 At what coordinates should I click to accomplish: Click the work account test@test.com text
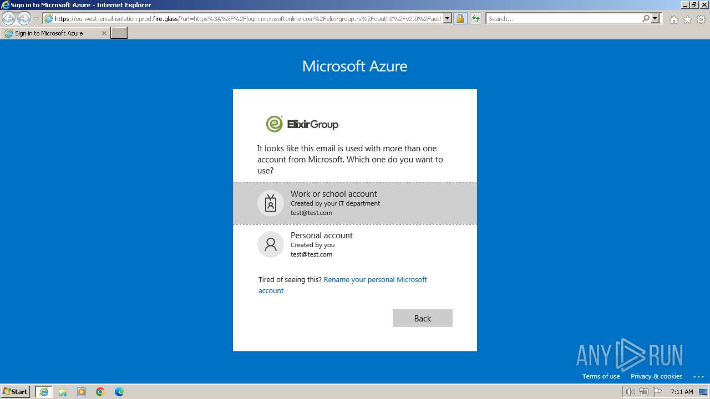(x=311, y=213)
